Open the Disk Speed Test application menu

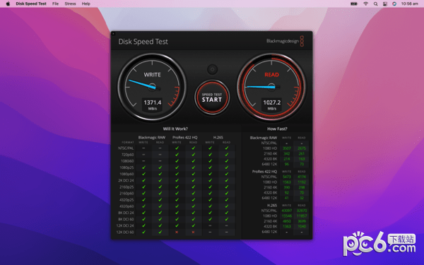[x=31, y=4]
